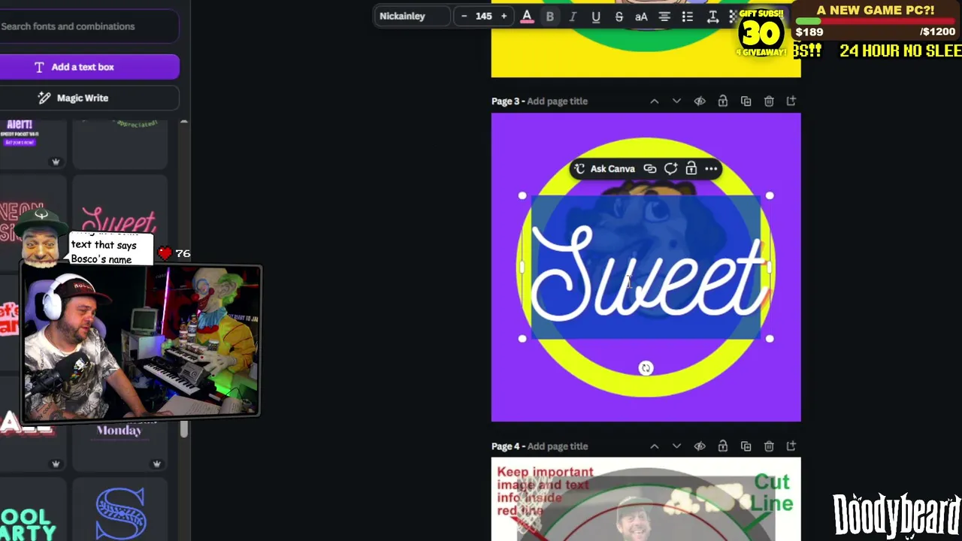962x541 pixels.
Task: Select the bottom-right resize handle of Sweet text
Action: tap(770, 339)
